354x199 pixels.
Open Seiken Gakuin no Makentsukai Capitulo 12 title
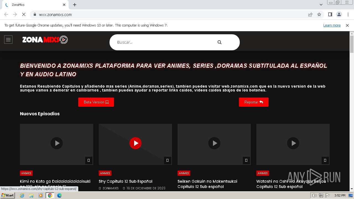(x=207, y=184)
